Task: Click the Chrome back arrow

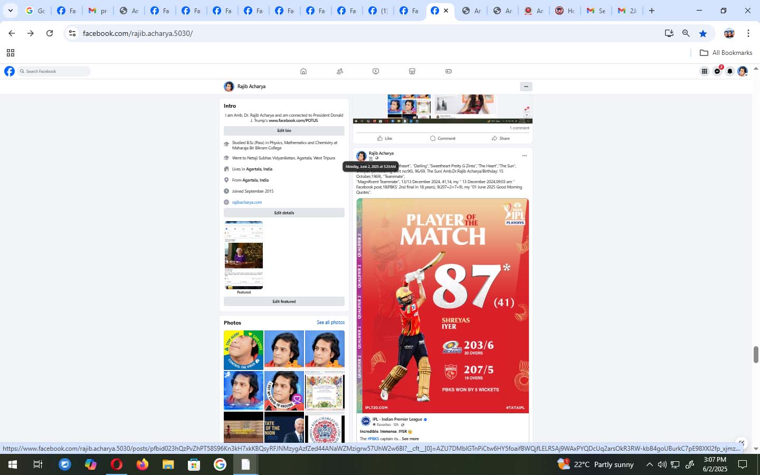Action: tap(12, 33)
